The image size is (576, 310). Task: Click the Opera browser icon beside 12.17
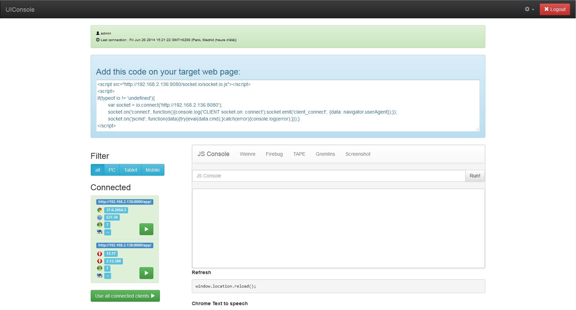pos(100,254)
